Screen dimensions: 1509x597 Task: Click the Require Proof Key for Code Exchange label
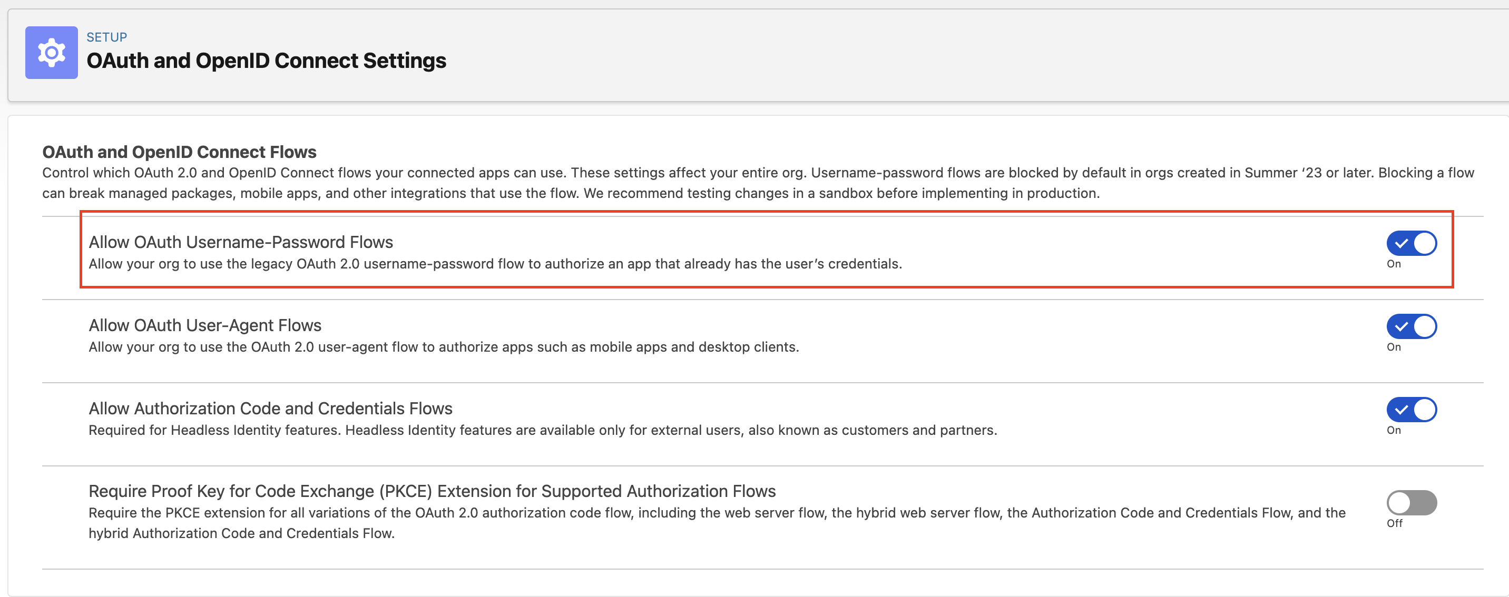tap(432, 491)
